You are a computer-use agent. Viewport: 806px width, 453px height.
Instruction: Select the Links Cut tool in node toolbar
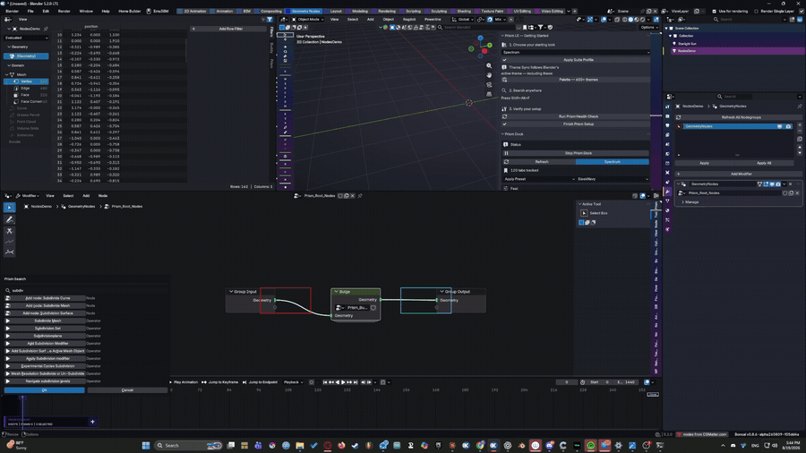click(x=9, y=231)
